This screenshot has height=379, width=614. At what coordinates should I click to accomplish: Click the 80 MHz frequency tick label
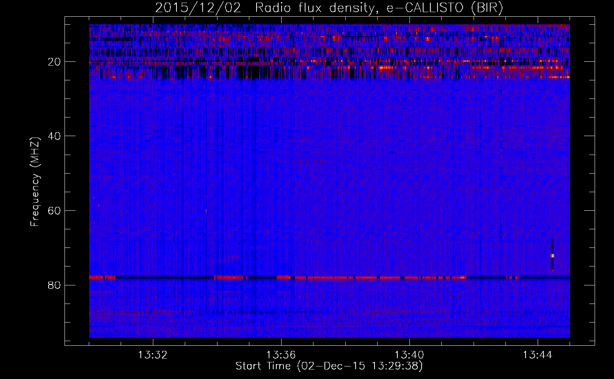[x=55, y=285]
